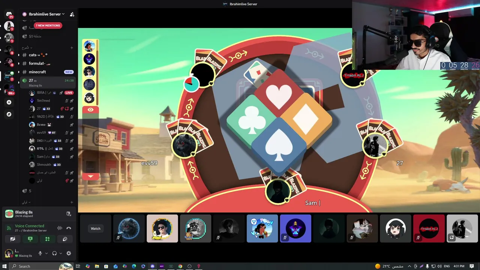Click THabit ALJ player avatar on game table
The width and height of the screenshot is (480, 270).
tap(353, 75)
